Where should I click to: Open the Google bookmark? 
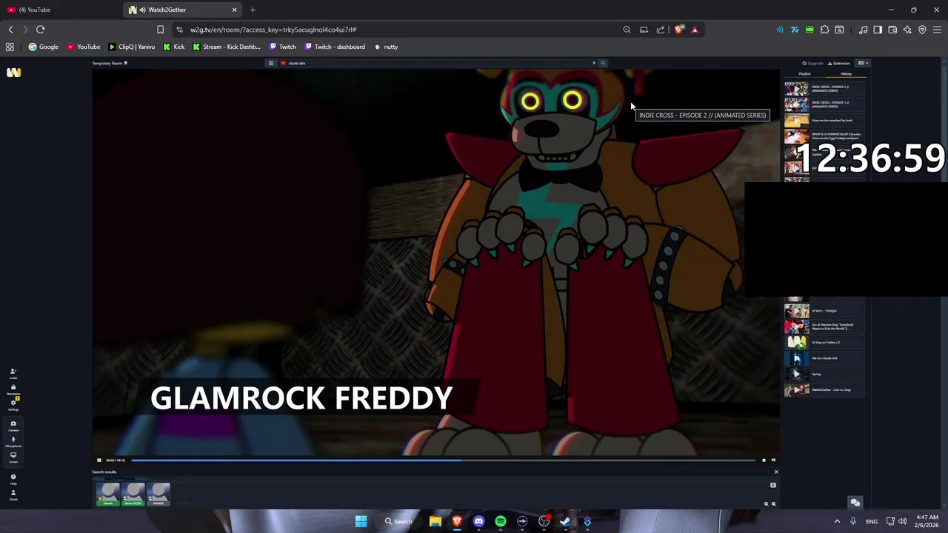(x=44, y=47)
